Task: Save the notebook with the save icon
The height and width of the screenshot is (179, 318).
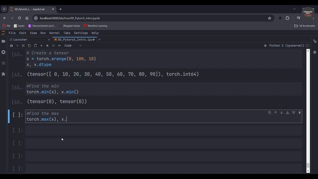Action: click(x=11, y=46)
